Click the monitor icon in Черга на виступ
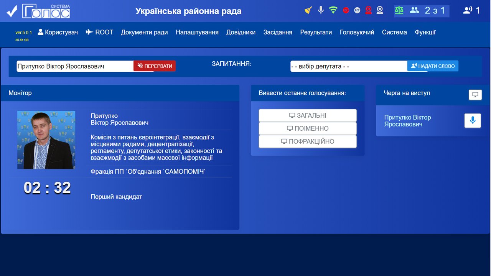This screenshot has height=276, width=491. [475, 95]
